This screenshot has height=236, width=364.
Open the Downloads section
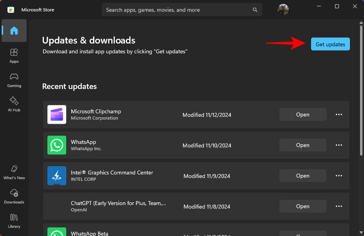pyautogui.click(x=14, y=196)
